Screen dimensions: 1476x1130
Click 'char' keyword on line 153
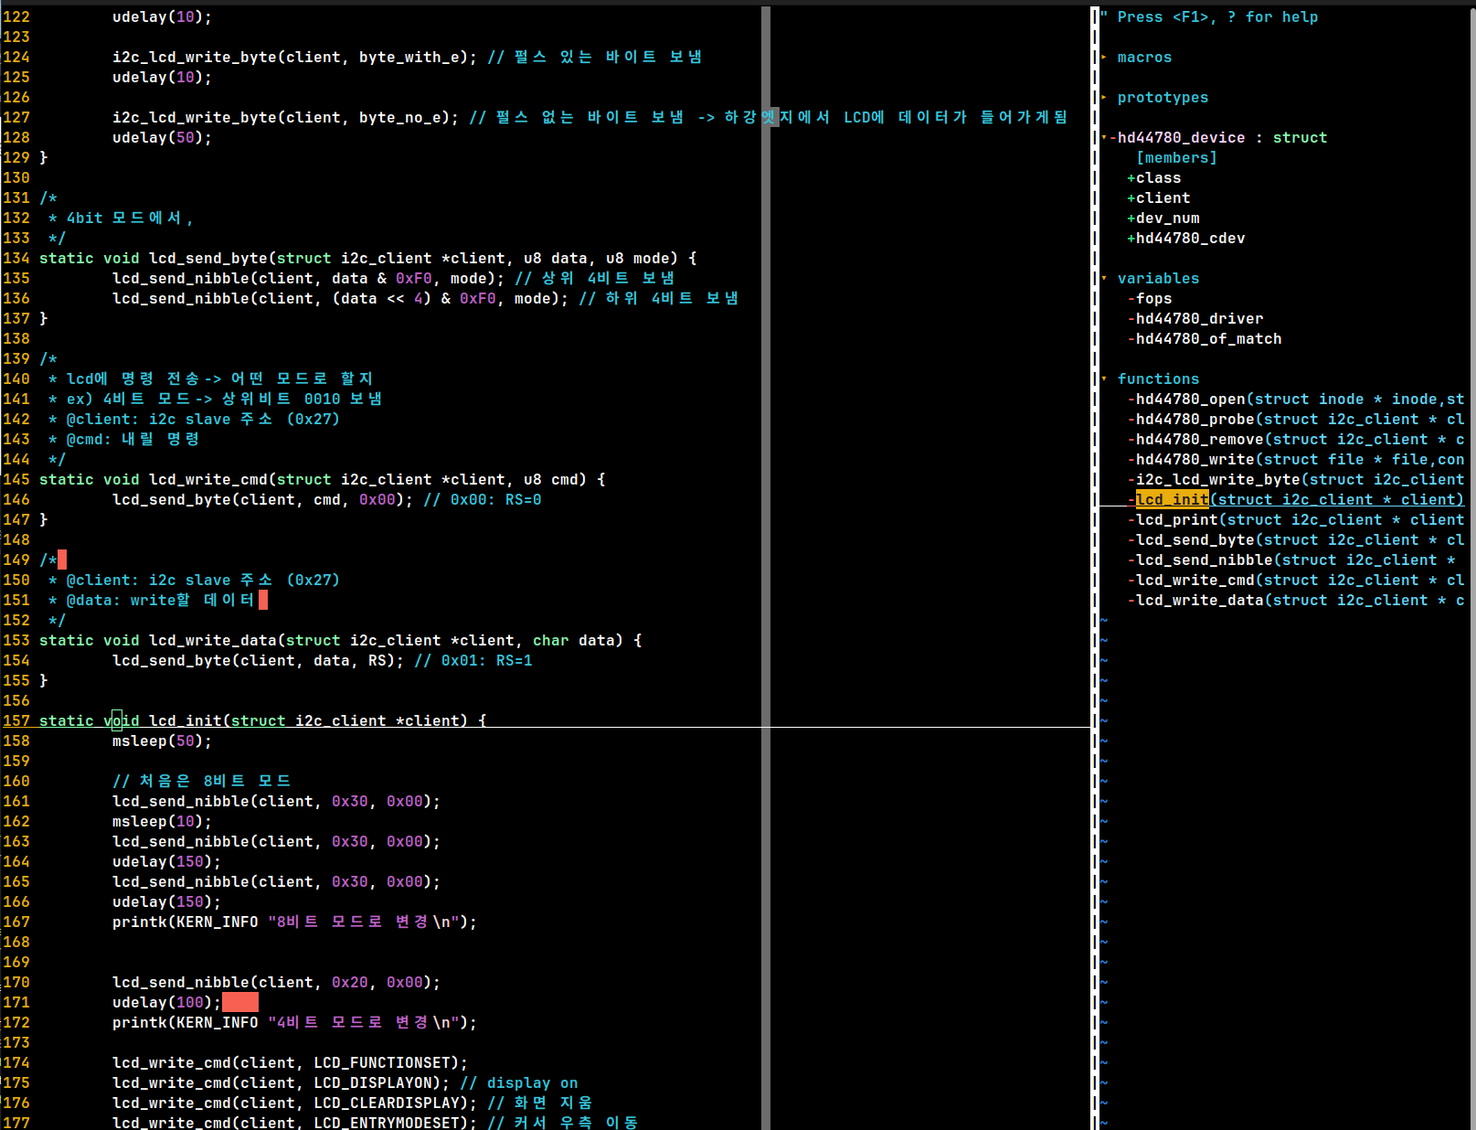550,640
